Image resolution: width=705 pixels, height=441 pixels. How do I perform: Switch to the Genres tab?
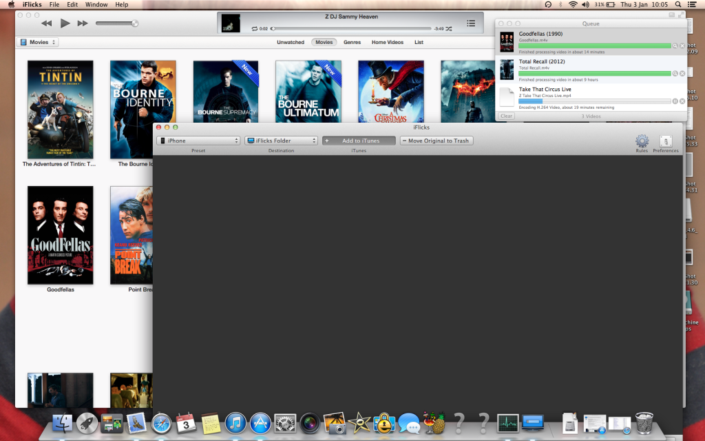[x=352, y=42]
